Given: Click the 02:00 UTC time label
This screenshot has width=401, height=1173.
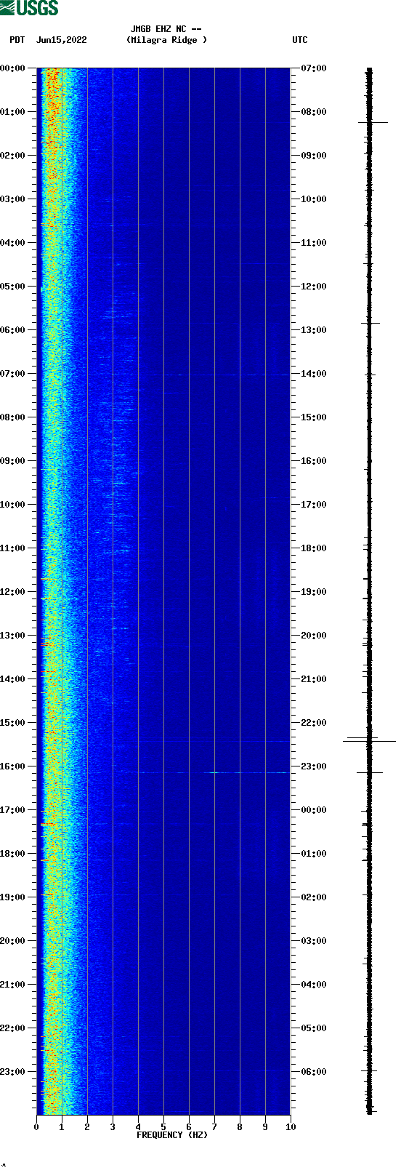Looking at the screenshot, I should (314, 897).
